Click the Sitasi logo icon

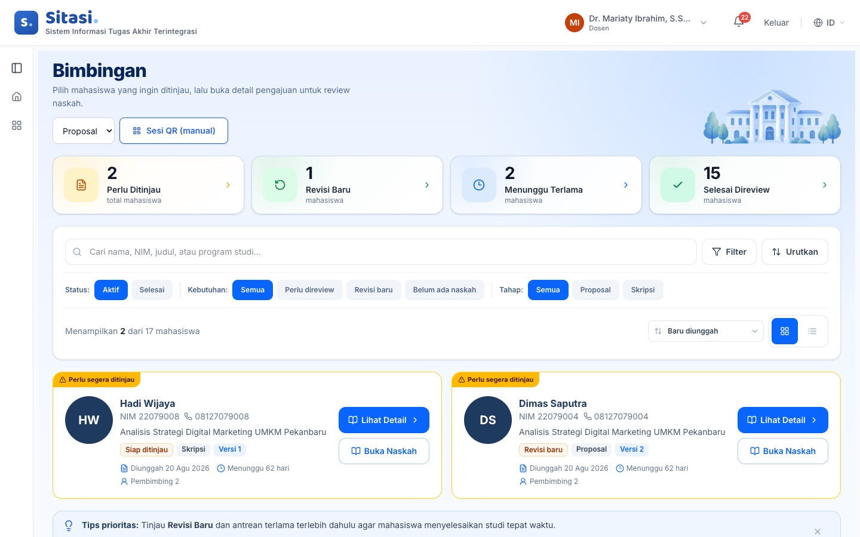26,23
